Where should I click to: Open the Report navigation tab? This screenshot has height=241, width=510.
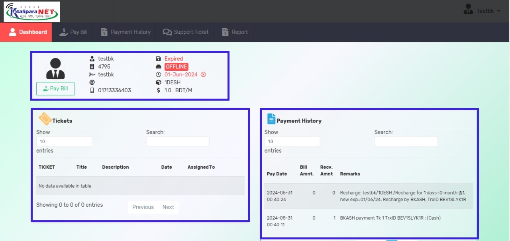pyautogui.click(x=235, y=32)
